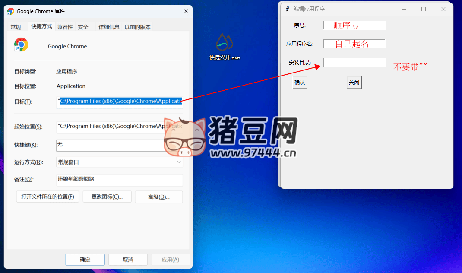Click the Google Chrome shortcut icon in dialog
The width and height of the screenshot is (462, 273).
point(21,45)
